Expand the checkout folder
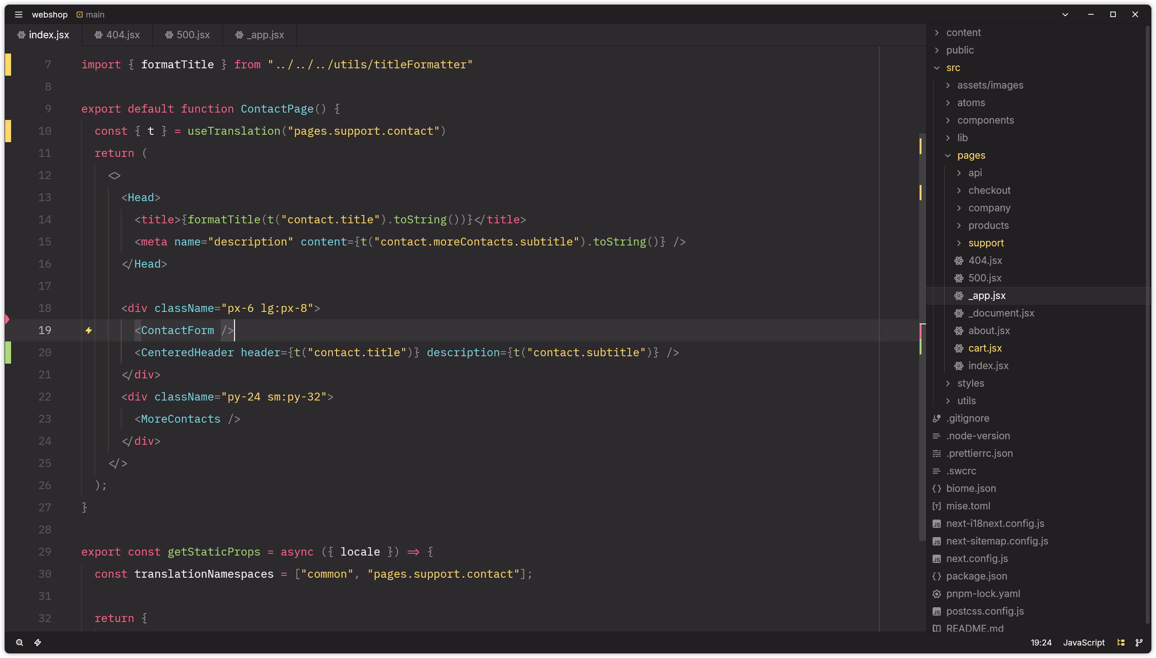The height and width of the screenshot is (658, 1156). click(959, 191)
